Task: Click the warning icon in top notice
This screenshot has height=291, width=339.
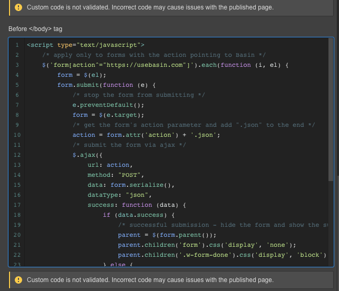Action: pos(18,7)
